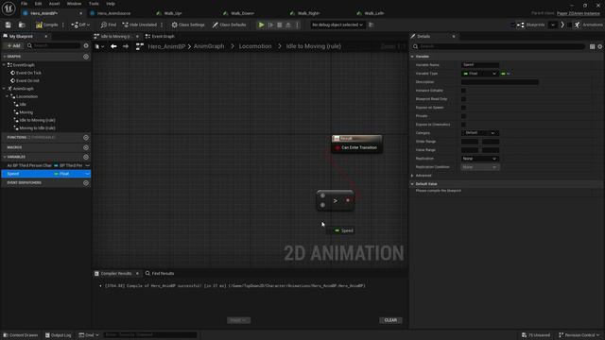Open Revision Control menu
Screen dimensions: 605x340
(579, 335)
